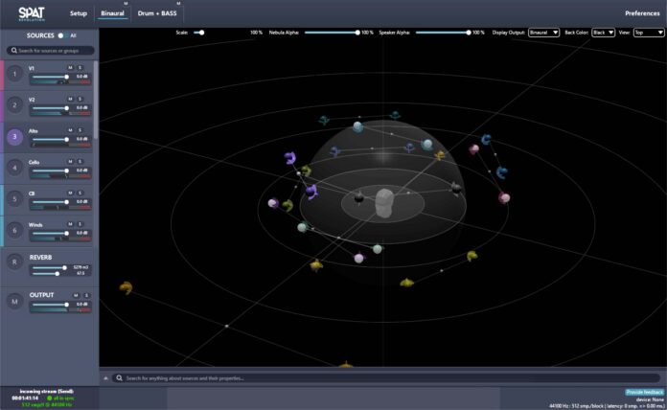
Task: Click the Output M circle icon
Action: coord(15,302)
